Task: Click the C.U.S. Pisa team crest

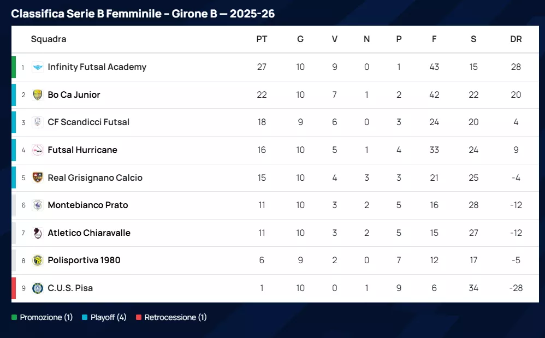Action: coord(38,288)
